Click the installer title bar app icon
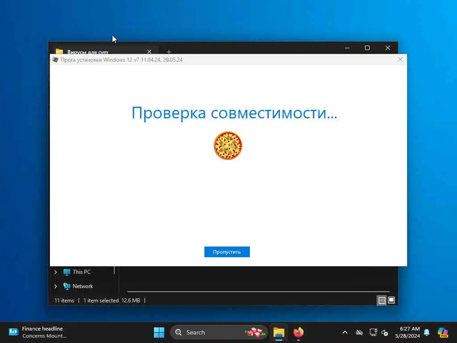 click(55, 60)
